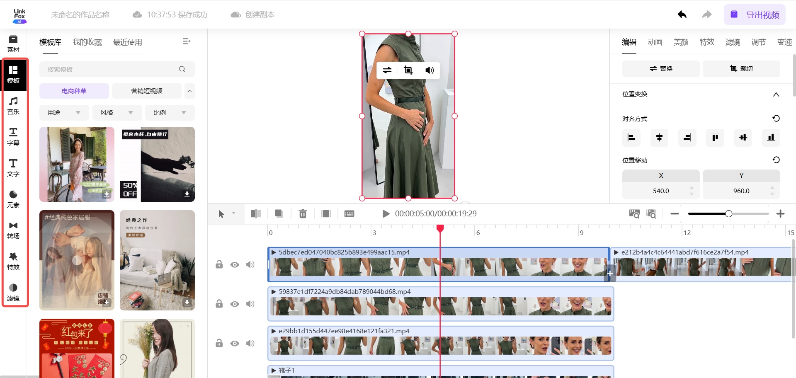Click the volume icon on preview toolbar
This screenshot has width=796, height=378.
click(430, 70)
